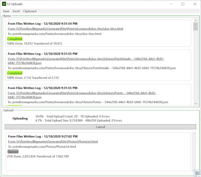Open the PhotoList.html source file link
This screenshot has height=177, width=201.
tap(53, 142)
